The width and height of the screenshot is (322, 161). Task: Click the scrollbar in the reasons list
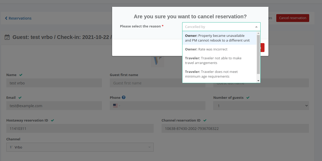point(258,52)
